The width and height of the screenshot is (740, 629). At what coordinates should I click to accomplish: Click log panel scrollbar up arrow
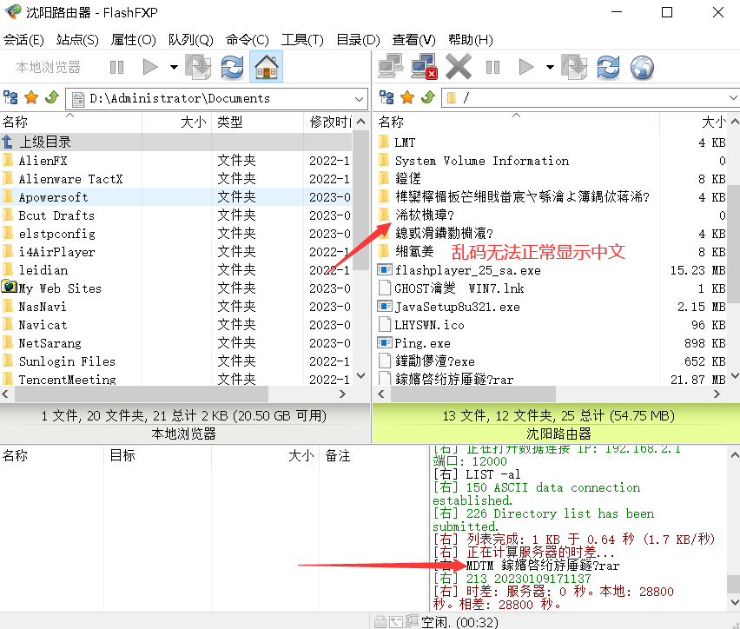734,455
